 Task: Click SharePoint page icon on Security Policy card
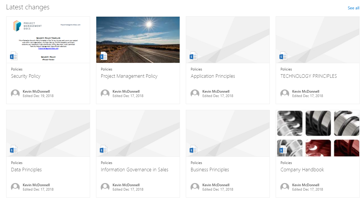[x=14, y=56]
